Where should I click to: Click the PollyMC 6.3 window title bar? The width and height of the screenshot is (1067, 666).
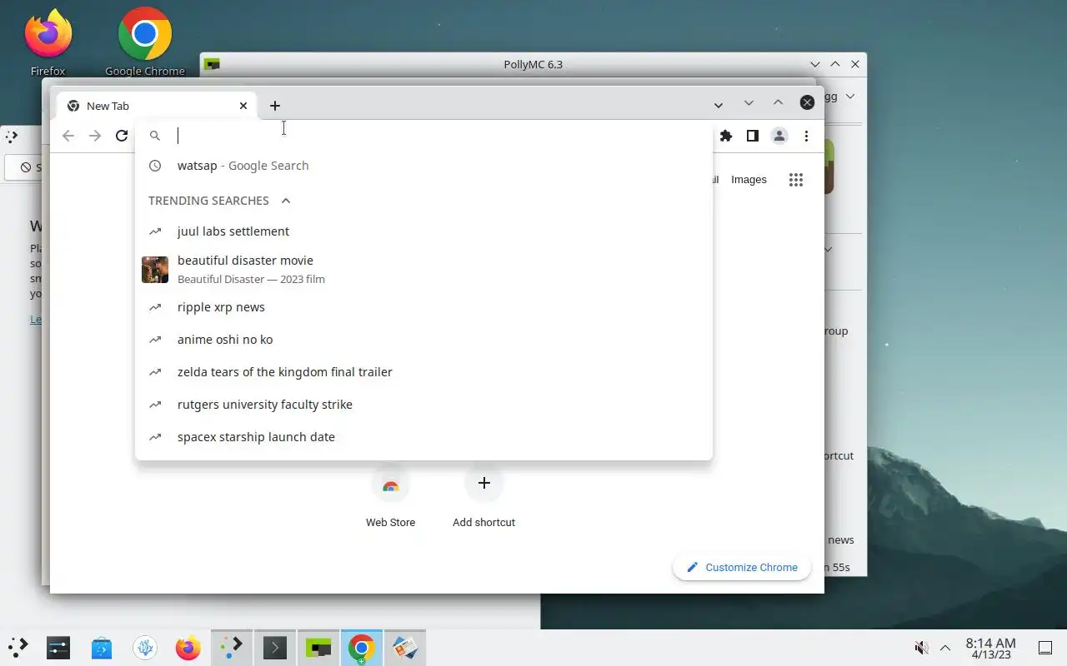533,64
